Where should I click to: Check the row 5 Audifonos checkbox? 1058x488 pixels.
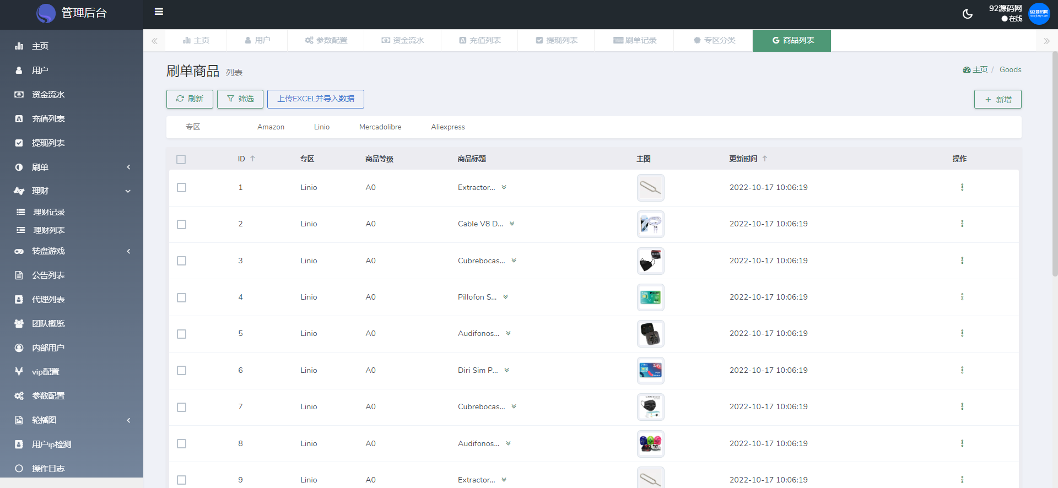[181, 334]
